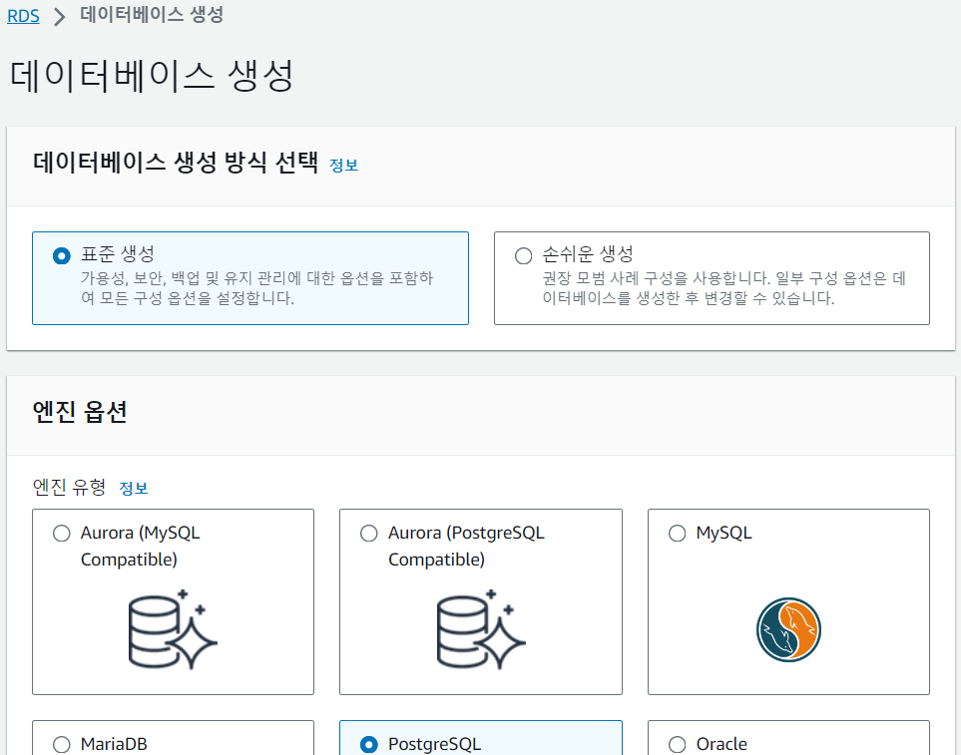Choose the PostgreSQL engine radio button
Screen dimensions: 961x755
369,745
